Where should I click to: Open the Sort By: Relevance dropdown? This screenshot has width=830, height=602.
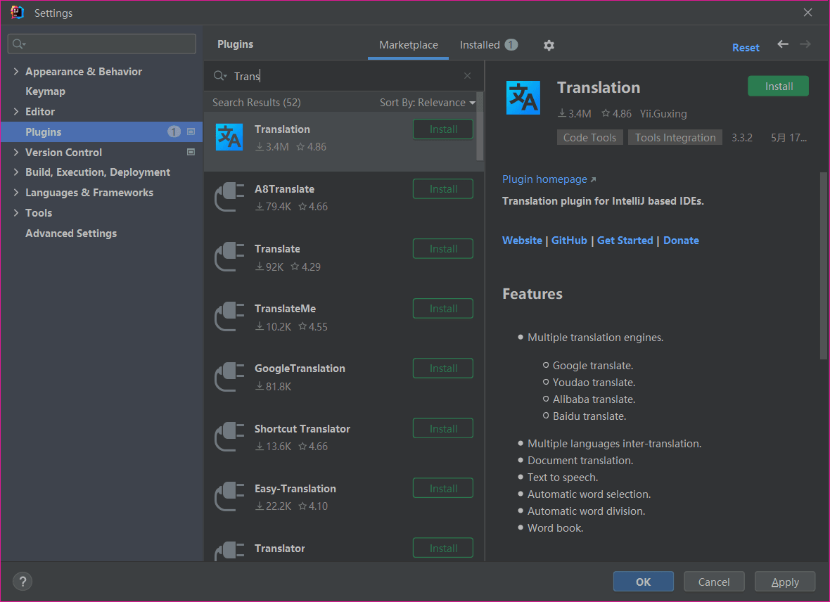coord(427,103)
